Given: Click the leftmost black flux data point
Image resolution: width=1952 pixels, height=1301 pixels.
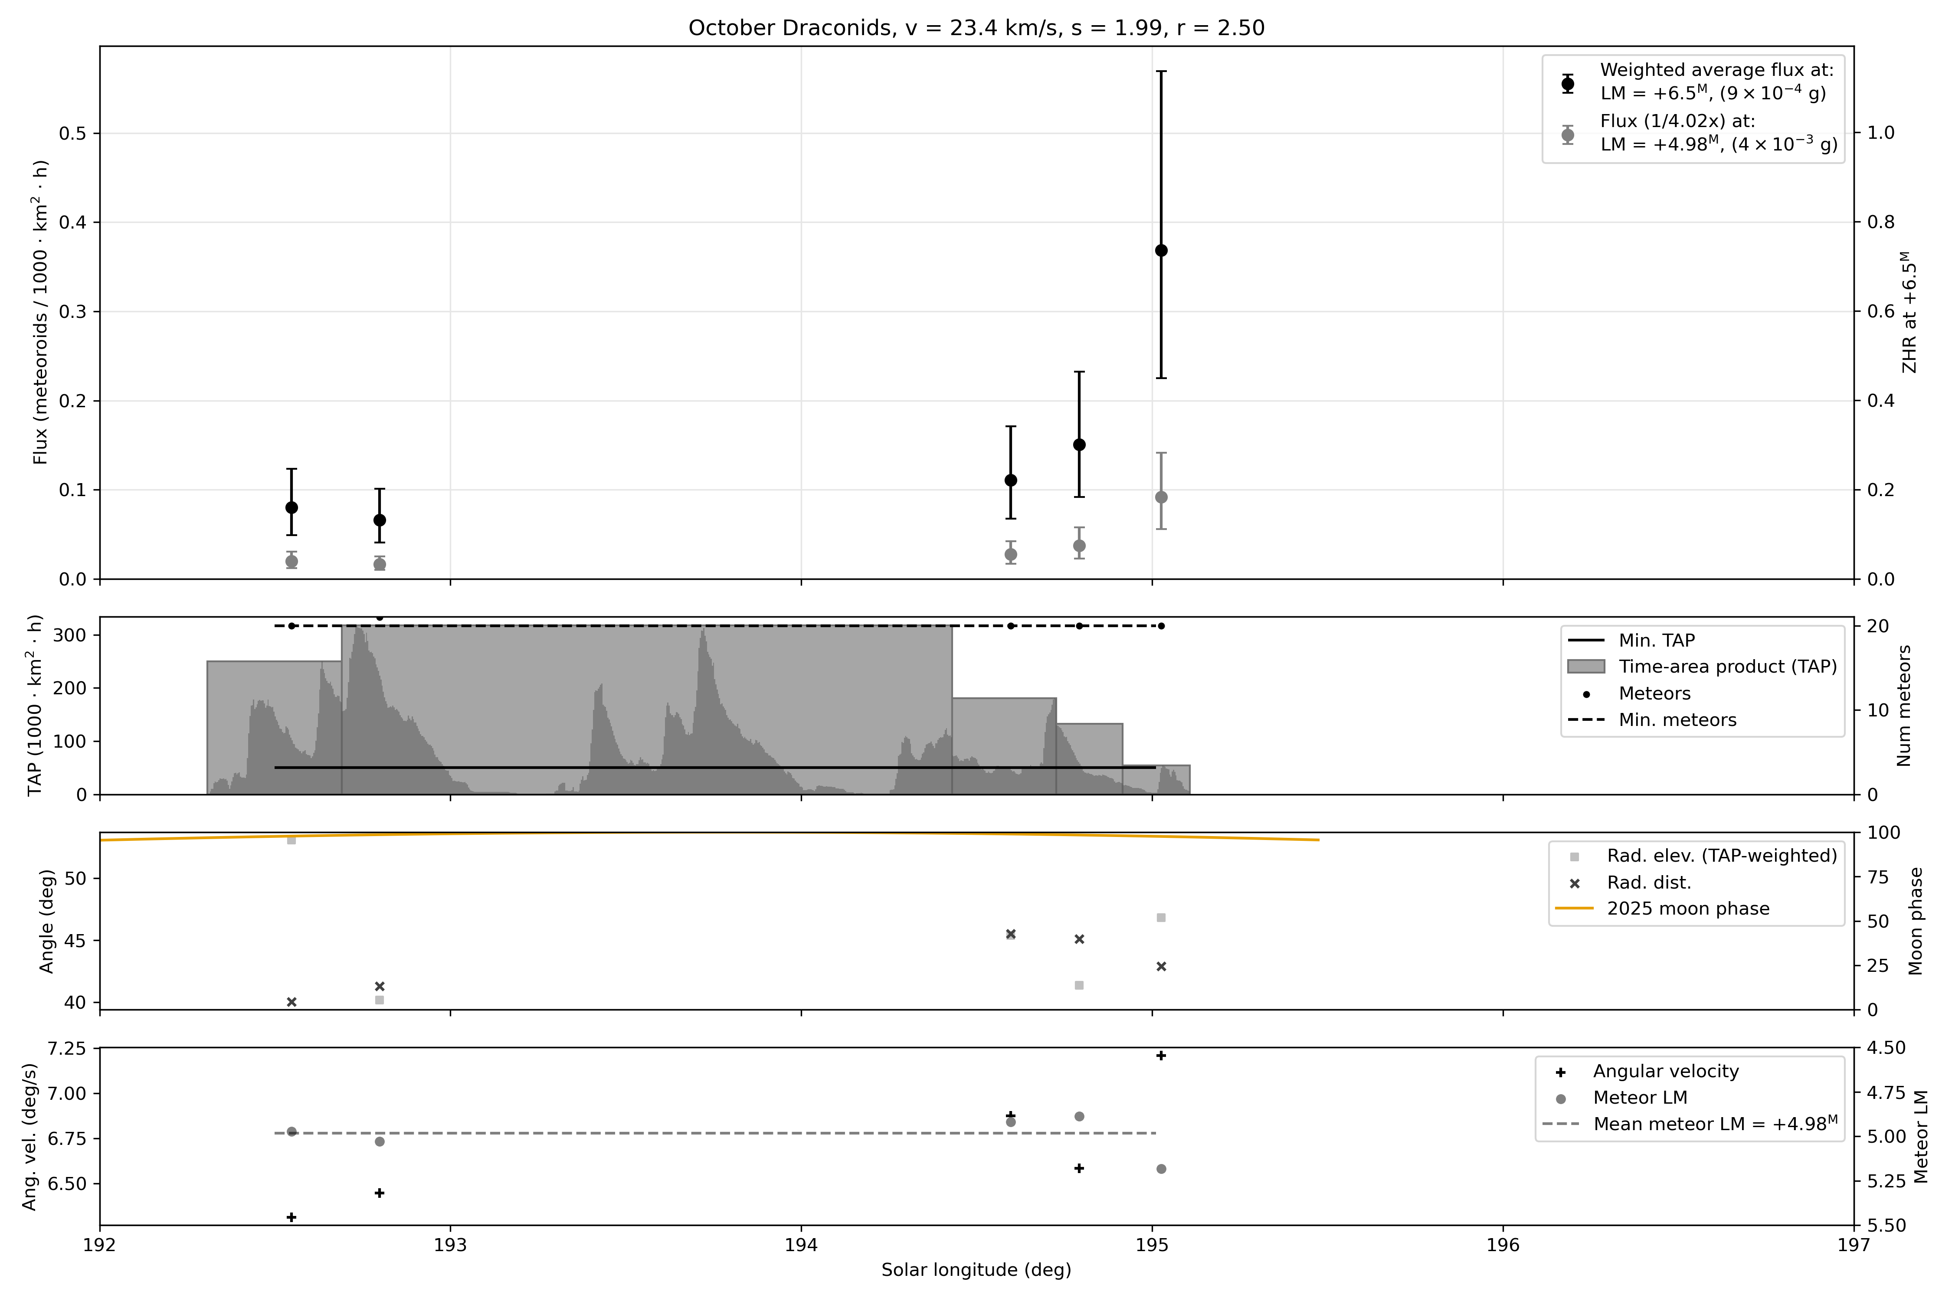Looking at the screenshot, I should 291,508.
